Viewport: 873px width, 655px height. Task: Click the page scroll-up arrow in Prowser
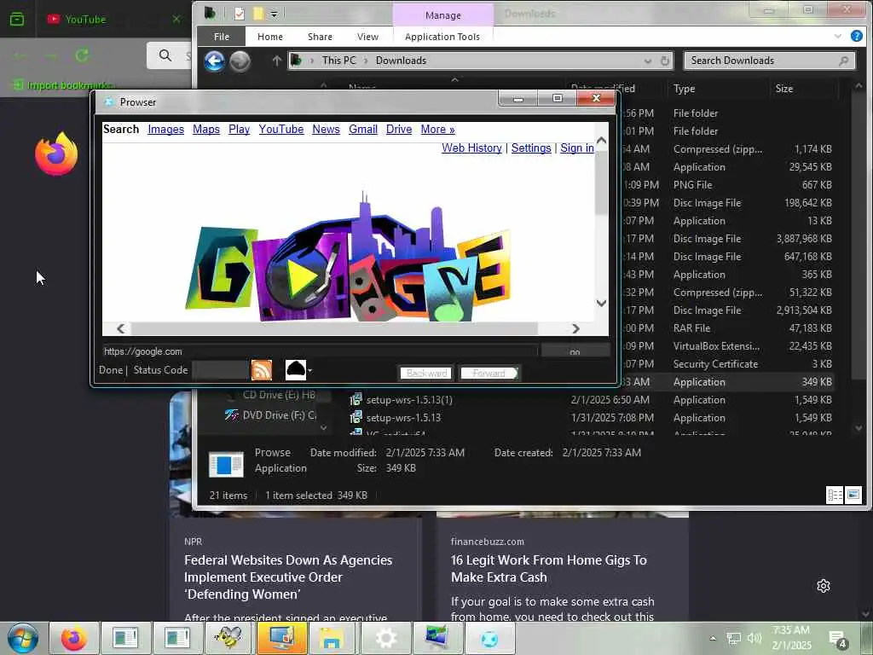(x=601, y=141)
